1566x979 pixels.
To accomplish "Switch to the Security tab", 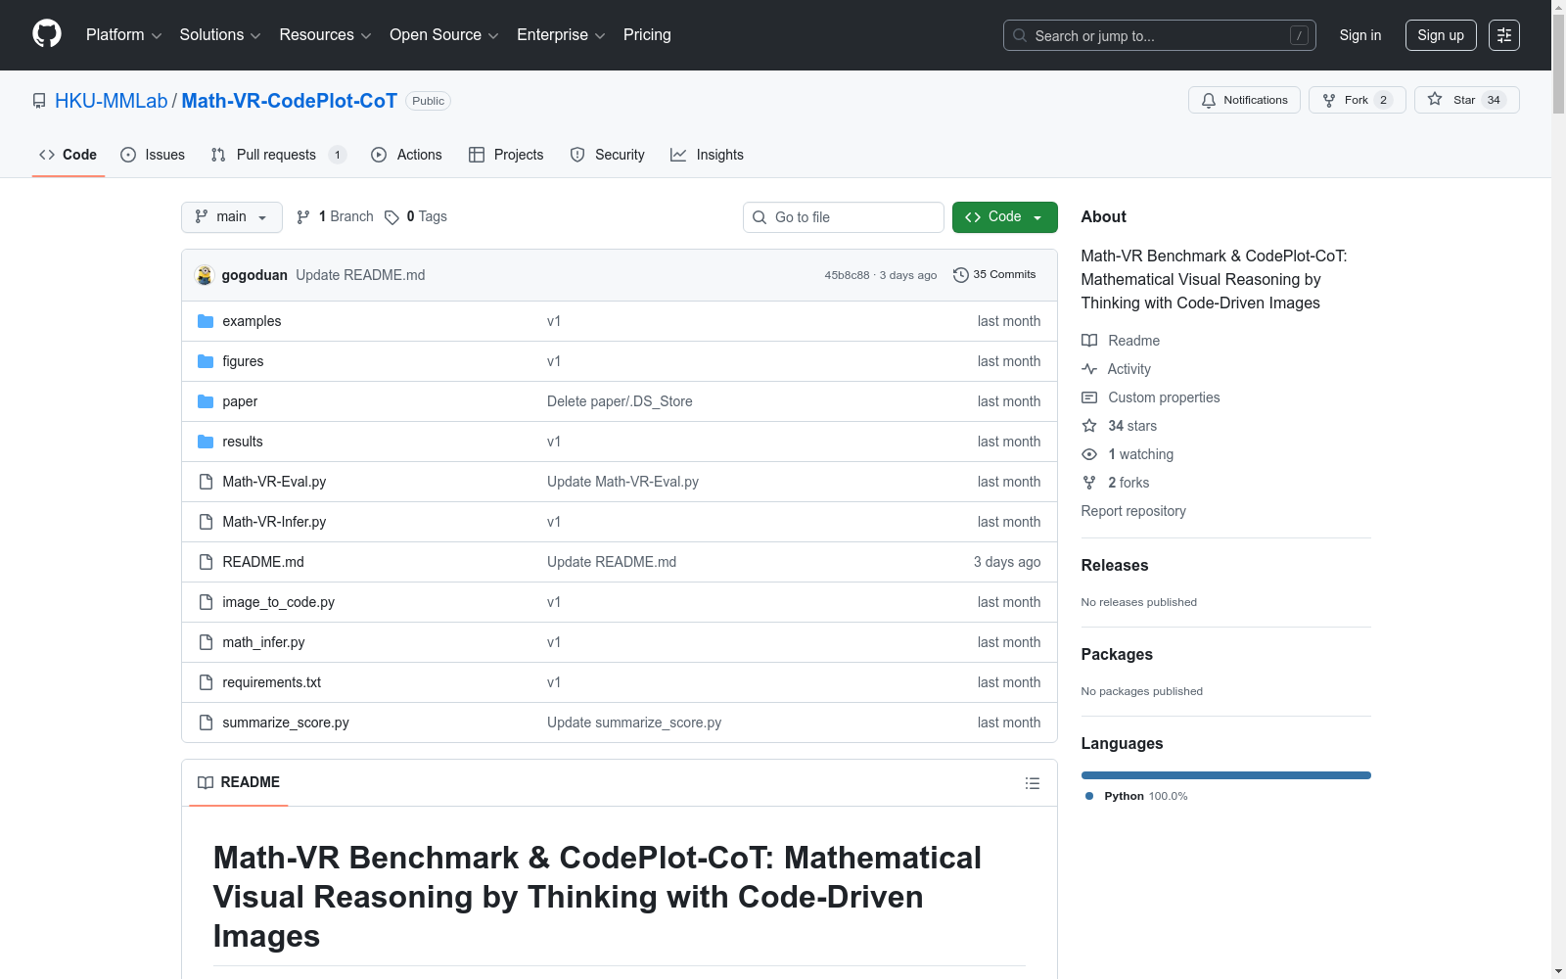I will tap(608, 155).
